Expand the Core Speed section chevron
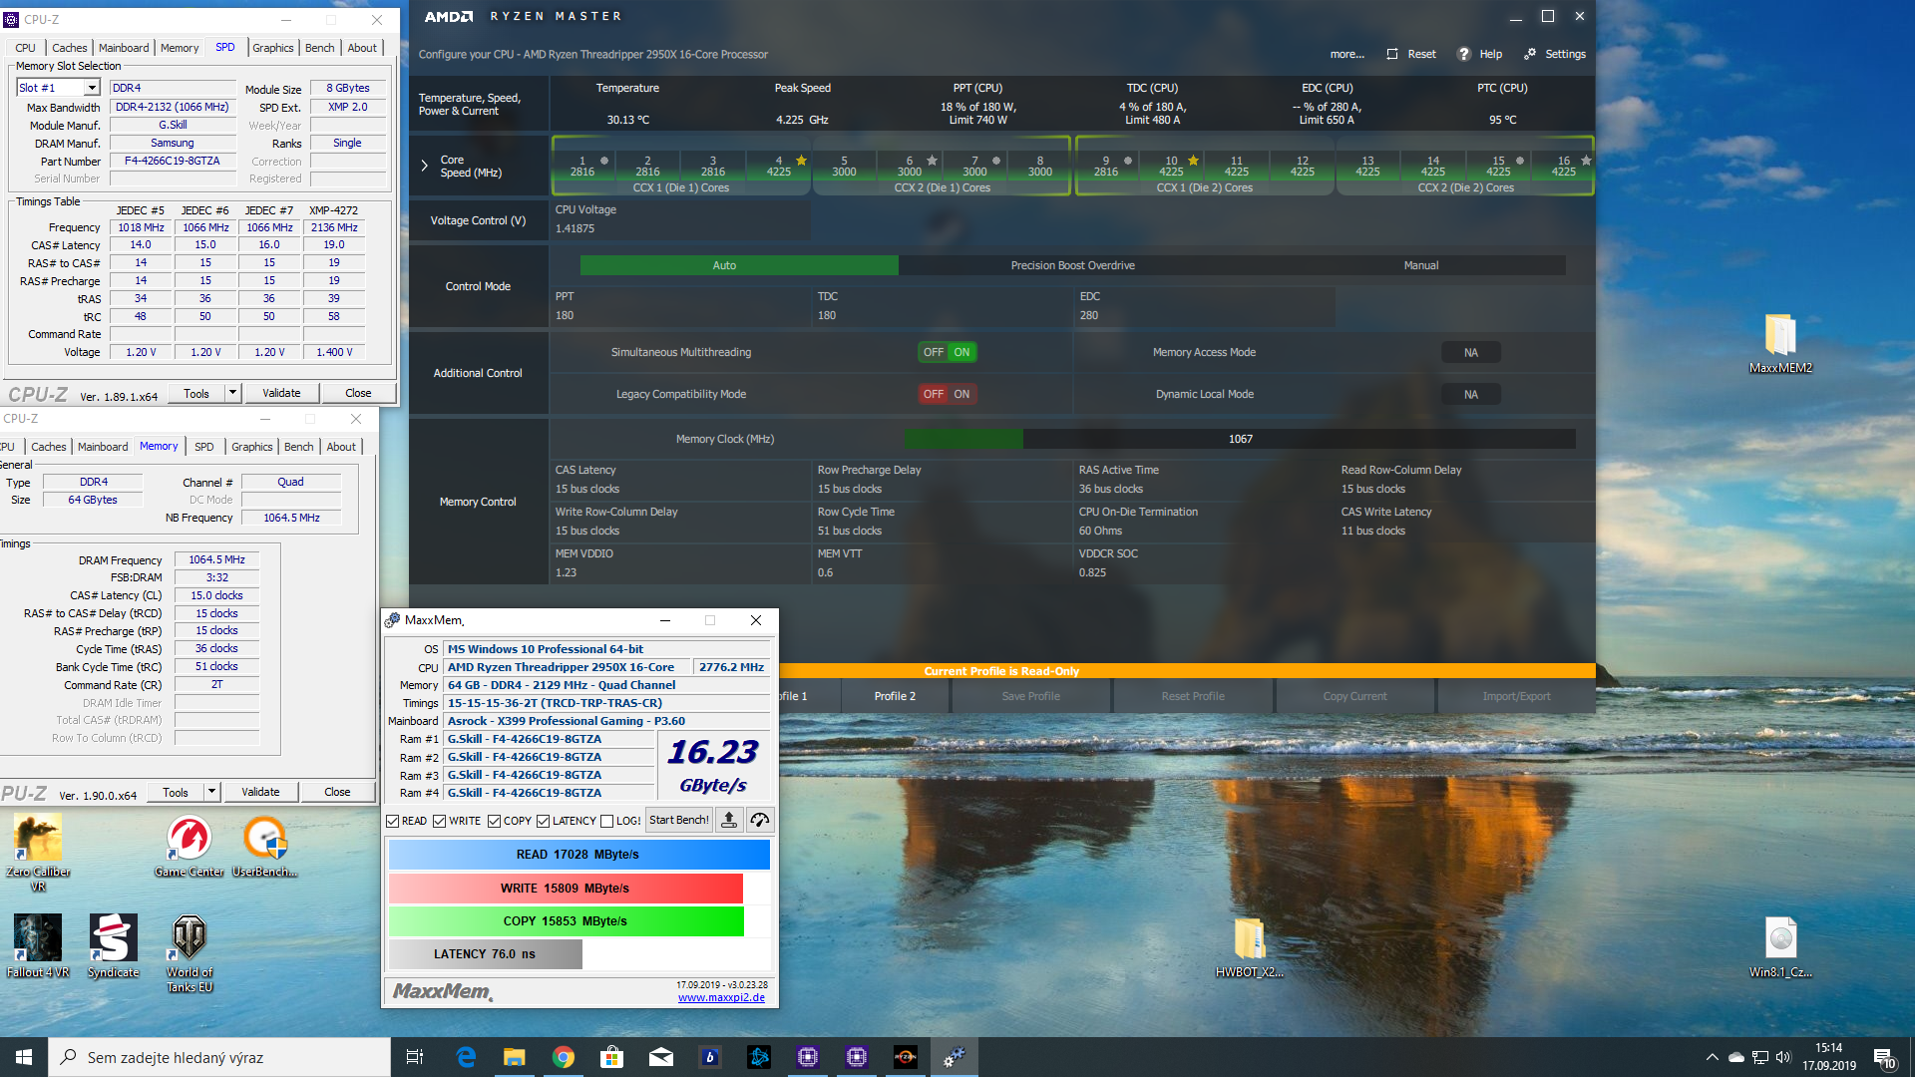Image resolution: width=1915 pixels, height=1077 pixels. pos(424,166)
